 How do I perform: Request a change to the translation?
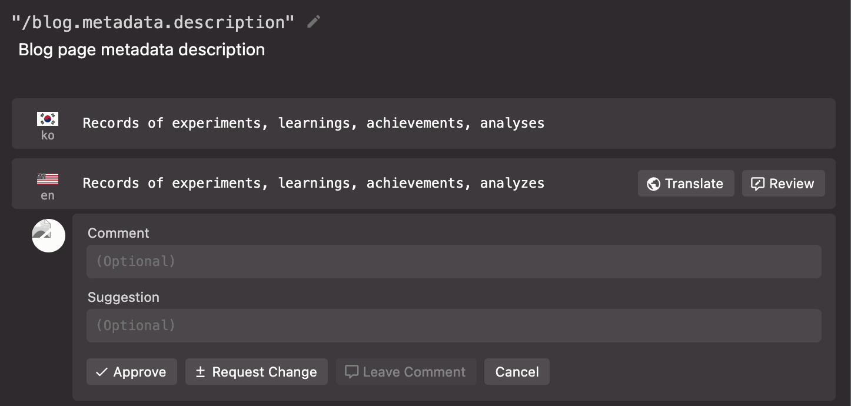[x=257, y=371]
